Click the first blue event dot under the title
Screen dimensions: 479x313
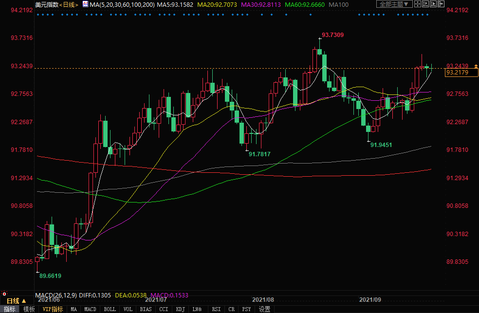(38, 14)
